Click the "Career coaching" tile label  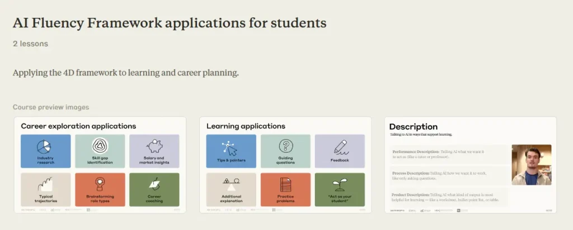154,199
